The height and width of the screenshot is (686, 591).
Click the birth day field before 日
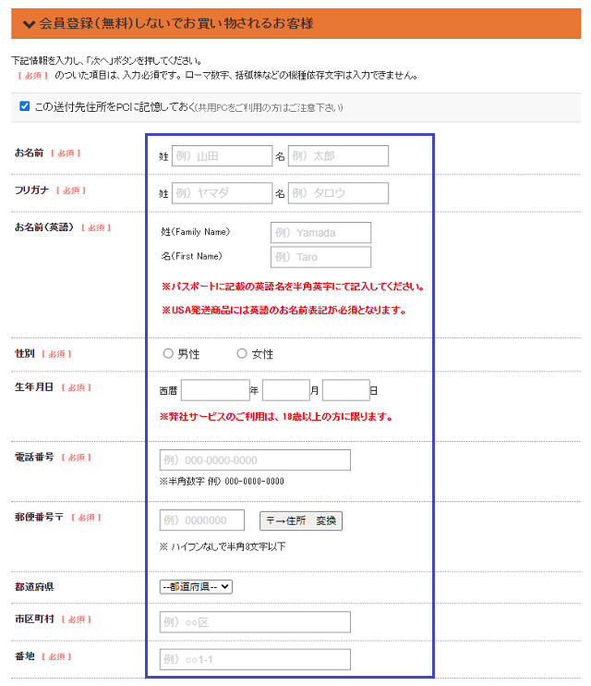[345, 390]
